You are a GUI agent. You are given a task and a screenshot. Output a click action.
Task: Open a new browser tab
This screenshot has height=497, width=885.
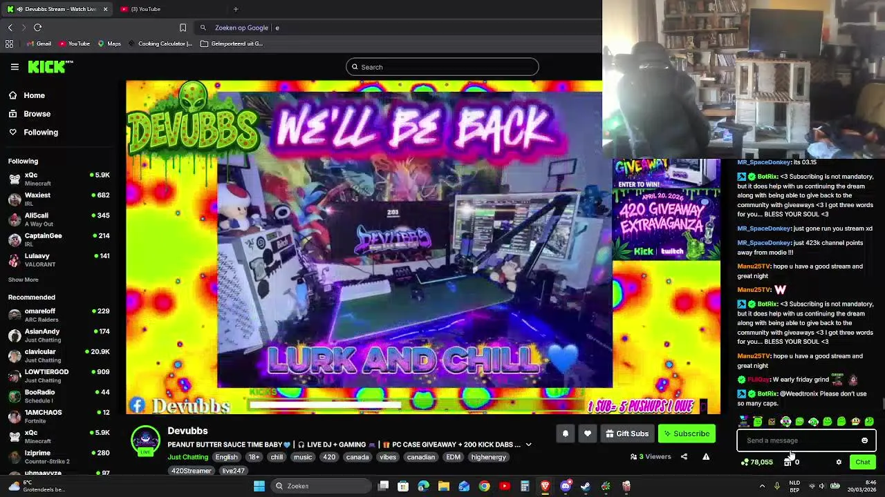pyautogui.click(x=236, y=9)
